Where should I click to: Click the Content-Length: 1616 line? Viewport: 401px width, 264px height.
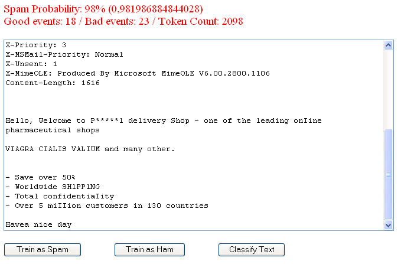pyautogui.click(x=52, y=83)
